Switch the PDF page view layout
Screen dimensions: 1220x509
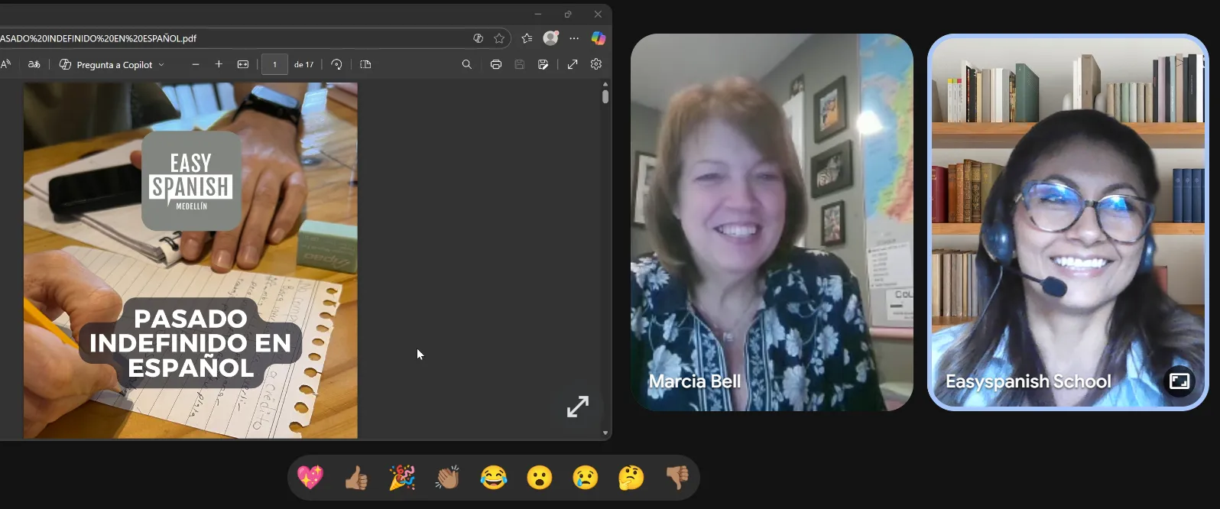(x=365, y=64)
